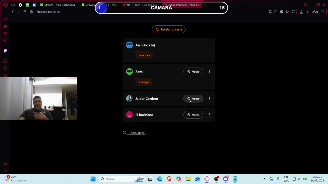
Task: Vote for Zaza
Action: point(193,72)
